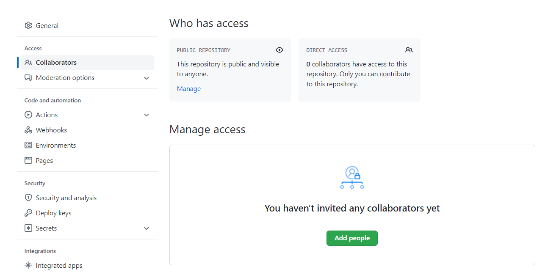Click the Deploy keys key icon
Screen dimensions: 545x272
28,213
